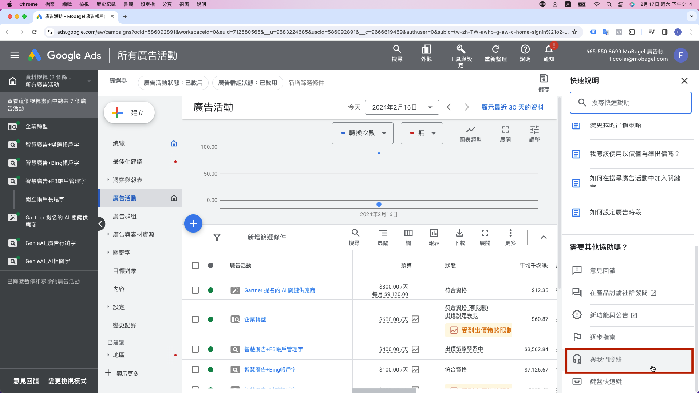
Task: Tick the checkbox for 智慧廣告+FB帳戶管理字 row
Action: 196,349
